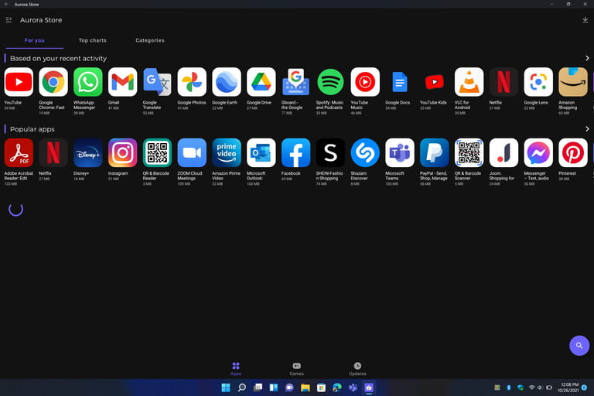
Task: Select Netflix in recent activity row
Action: click(504, 82)
